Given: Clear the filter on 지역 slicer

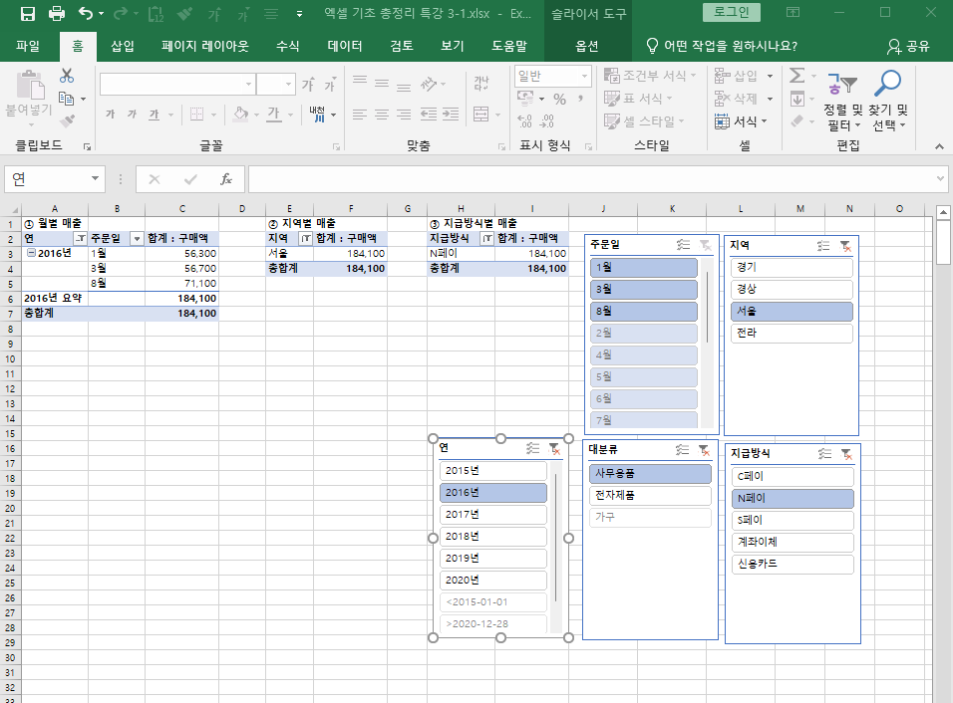Looking at the screenshot, I should click(x=845, y=246).
